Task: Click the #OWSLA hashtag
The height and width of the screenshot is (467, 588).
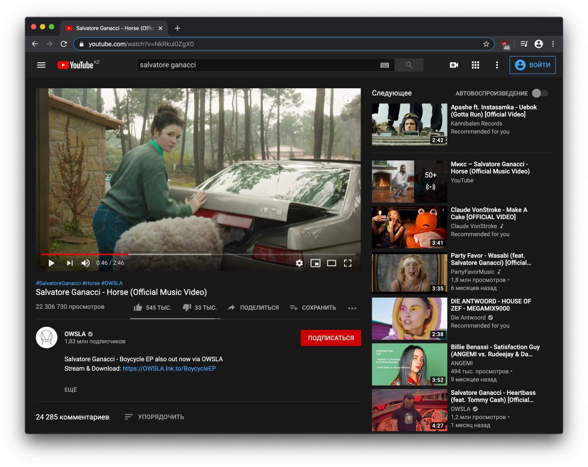Action: 112,283
